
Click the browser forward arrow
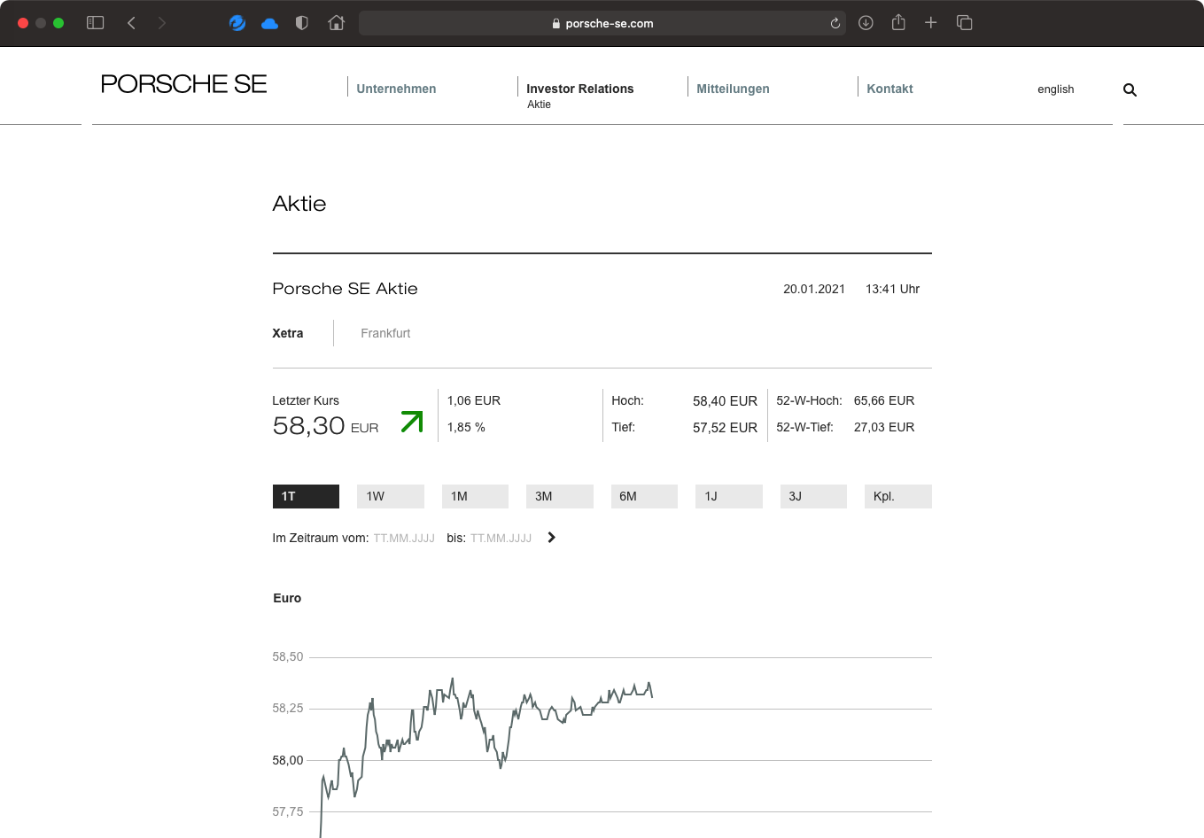[x=162, y=23]
